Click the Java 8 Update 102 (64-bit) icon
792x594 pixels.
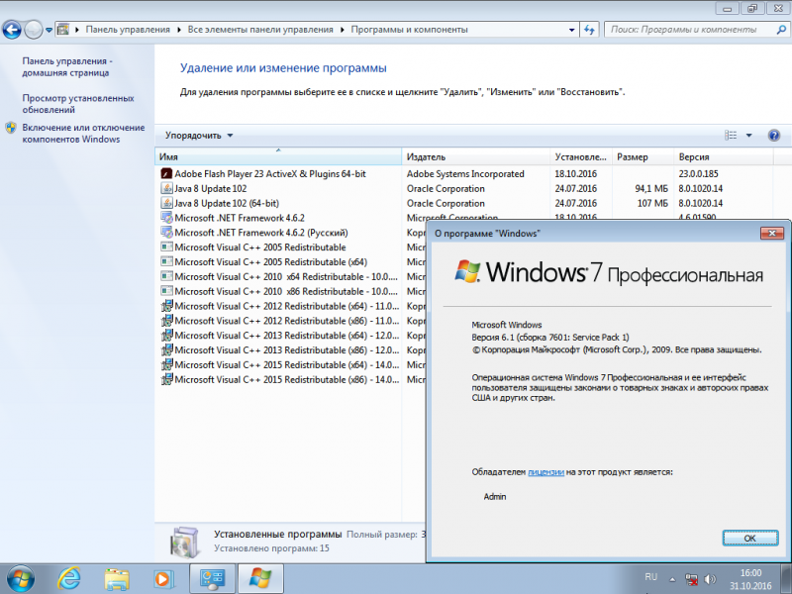click(166, 203)
